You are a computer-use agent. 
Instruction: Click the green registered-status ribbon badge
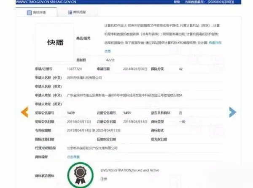(81, 175)
